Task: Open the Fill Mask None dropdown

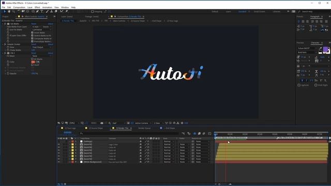Action: 41,56
